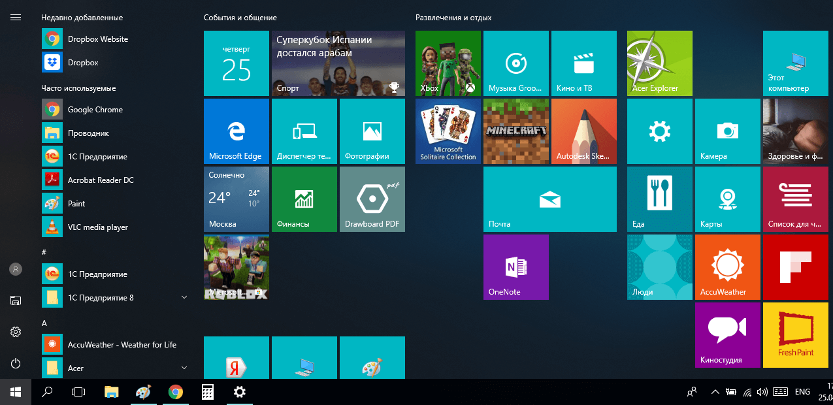Image resolution: width=833 pixels, height=405 pixels.
Task: Expand the hamburger menu at top left
Action: click(16, 18)
